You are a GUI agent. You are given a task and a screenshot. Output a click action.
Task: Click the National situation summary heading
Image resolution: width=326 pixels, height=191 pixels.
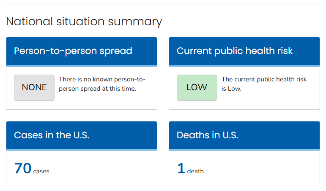[x=84, y=22]
